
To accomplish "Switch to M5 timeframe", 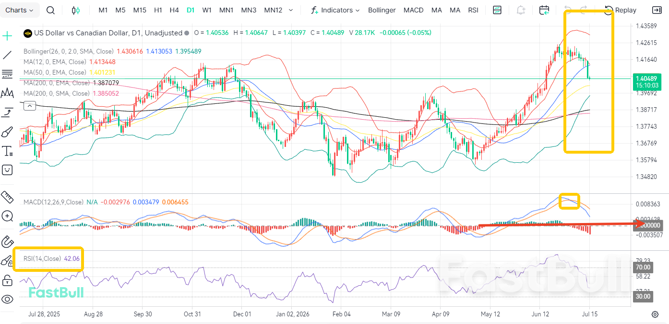I will [120, 10].
